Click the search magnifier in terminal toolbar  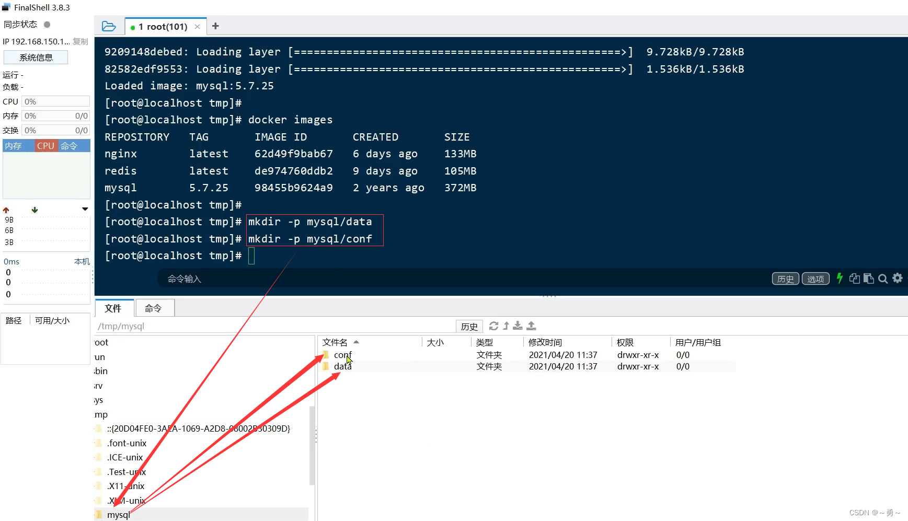click(883, 279)
